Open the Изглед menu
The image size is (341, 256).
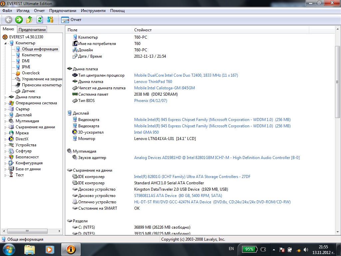click(x=23, y=11)
